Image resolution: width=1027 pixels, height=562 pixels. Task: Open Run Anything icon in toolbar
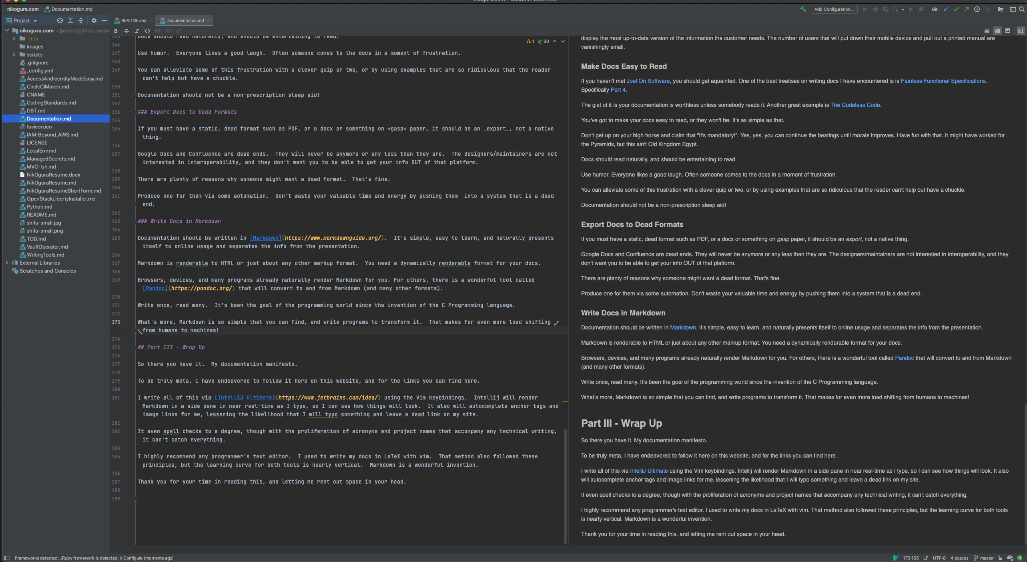coord(1013,9)
